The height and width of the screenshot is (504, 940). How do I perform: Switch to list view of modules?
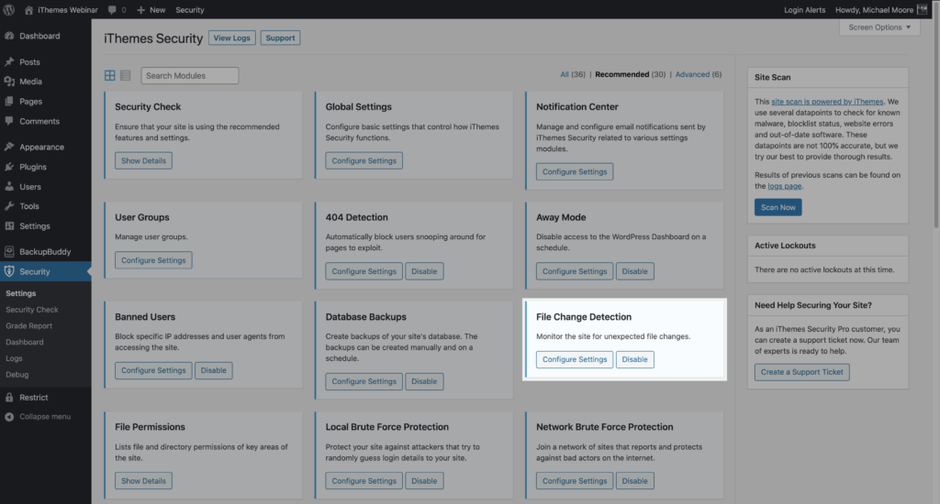(x=125, y=75)
